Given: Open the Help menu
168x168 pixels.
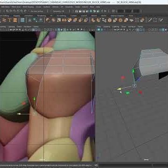Looking at the screenshot, I should [x=98, y=7].
